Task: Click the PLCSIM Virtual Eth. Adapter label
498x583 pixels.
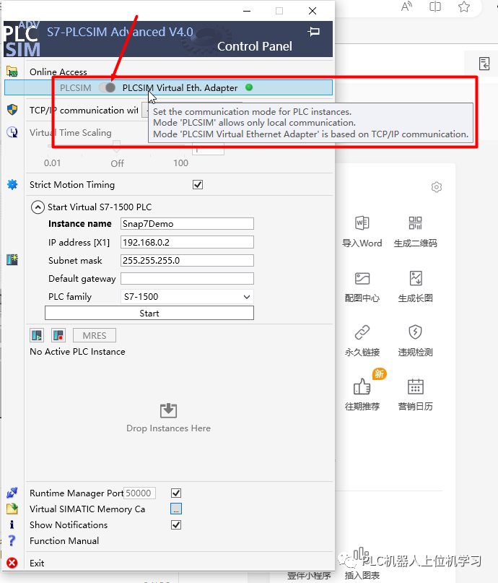Action: [180, 87]
